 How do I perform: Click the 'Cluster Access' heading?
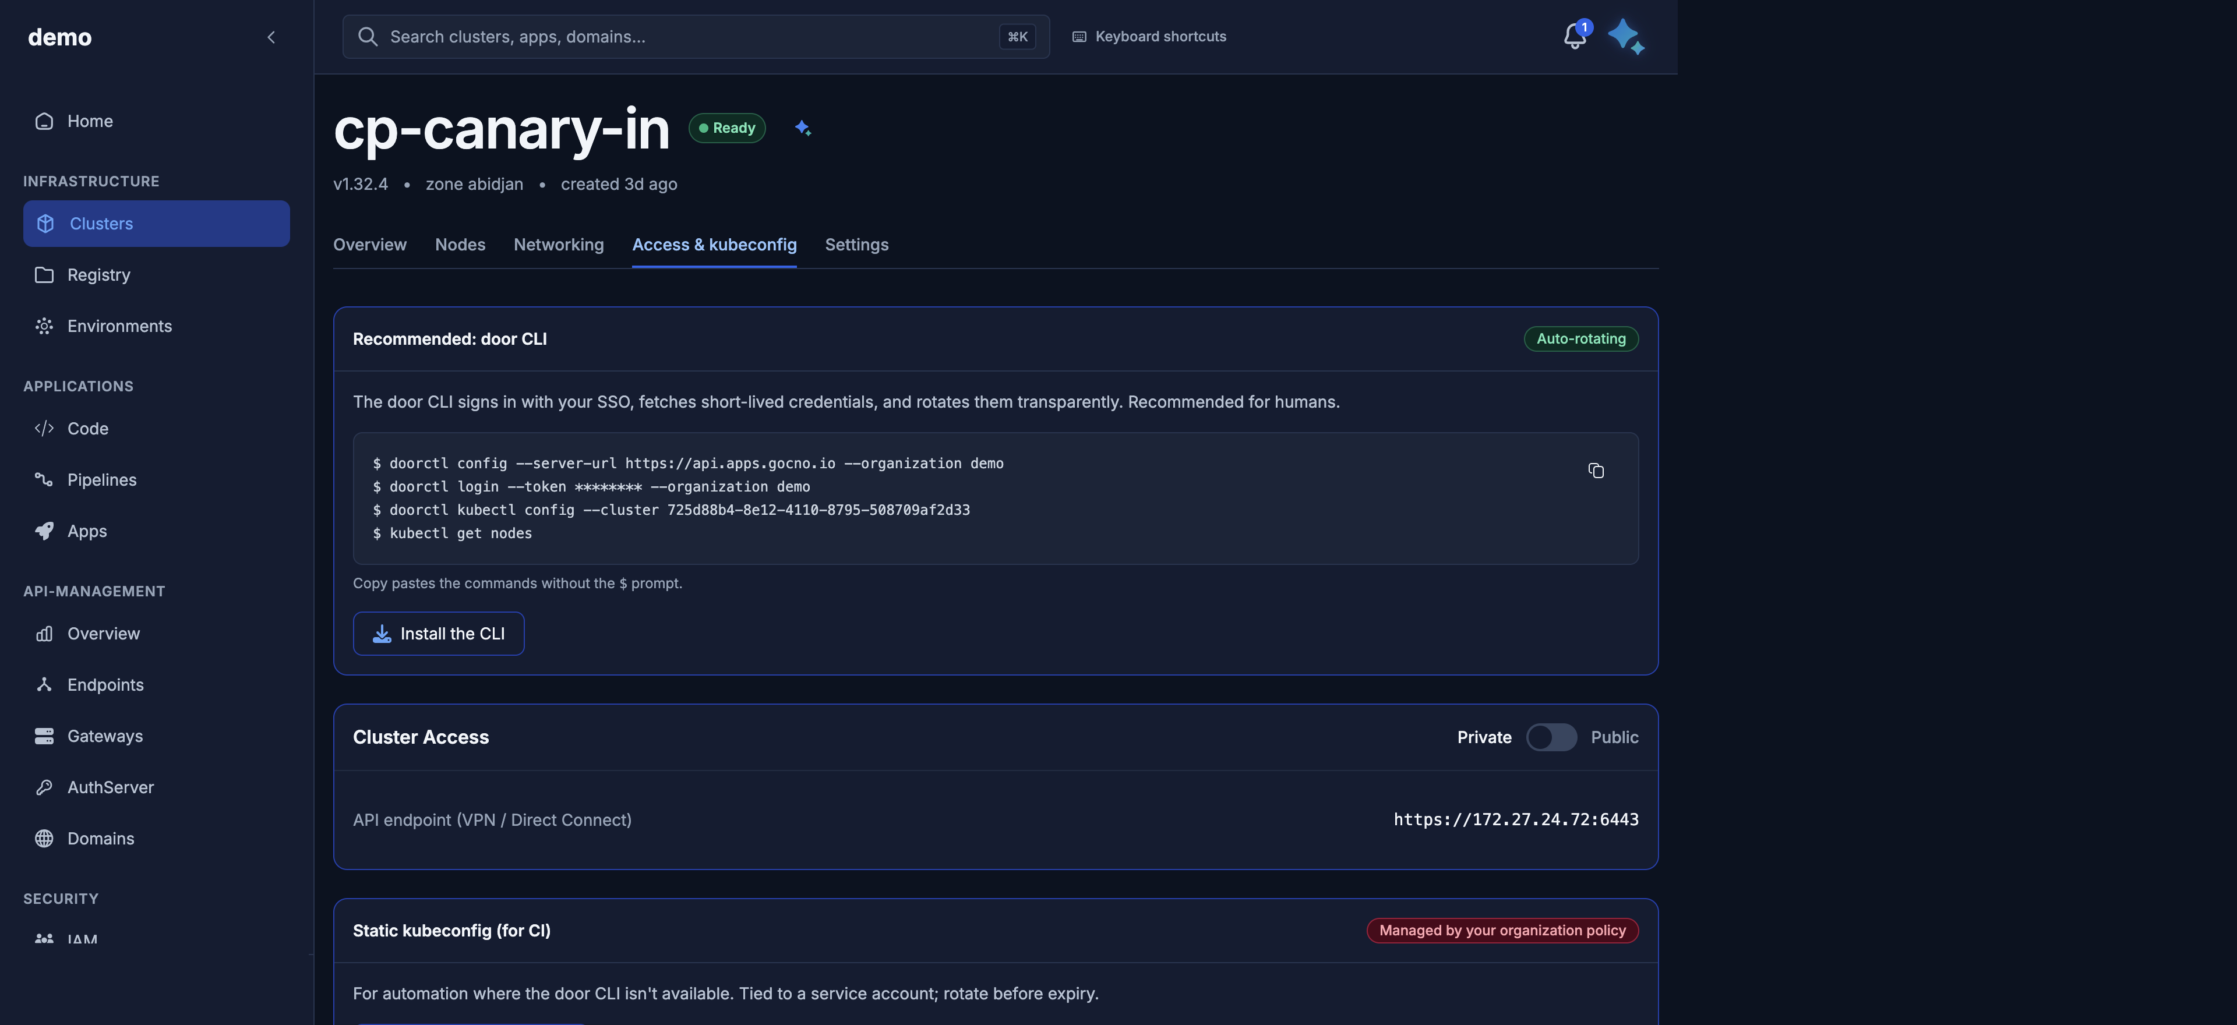pyautogui.click(x=421, y=737)
